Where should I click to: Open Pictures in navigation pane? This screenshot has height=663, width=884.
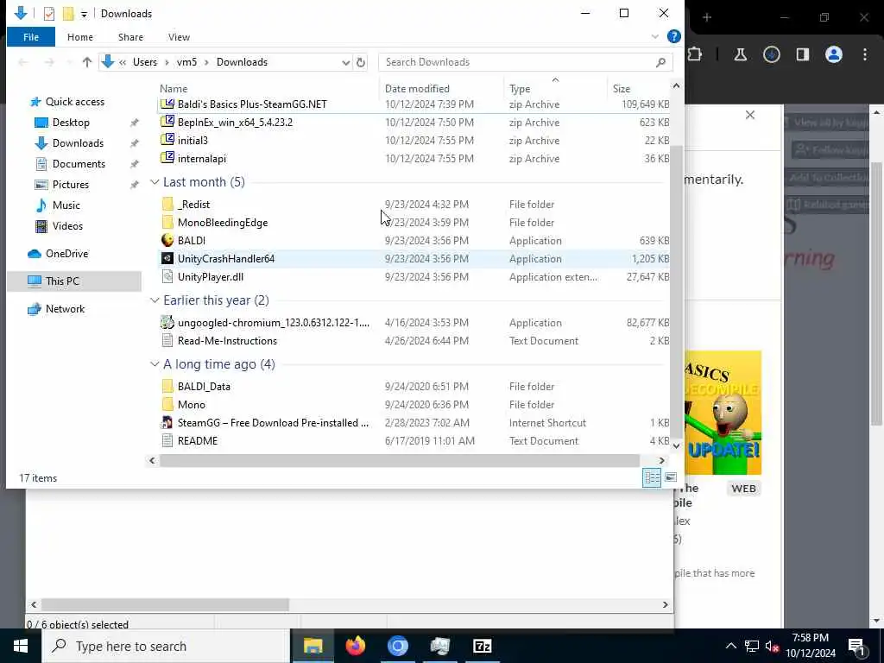click(71, 185)
